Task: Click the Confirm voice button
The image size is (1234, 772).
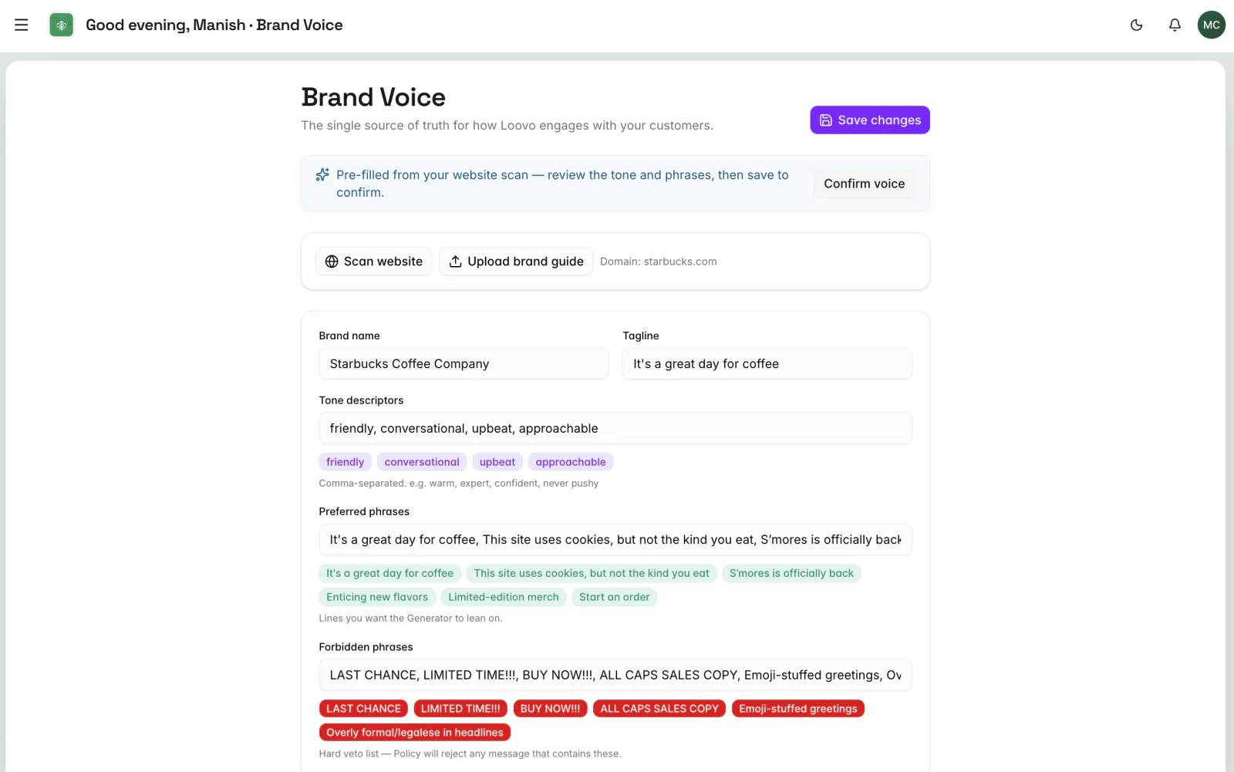Action: pos(864,184)
